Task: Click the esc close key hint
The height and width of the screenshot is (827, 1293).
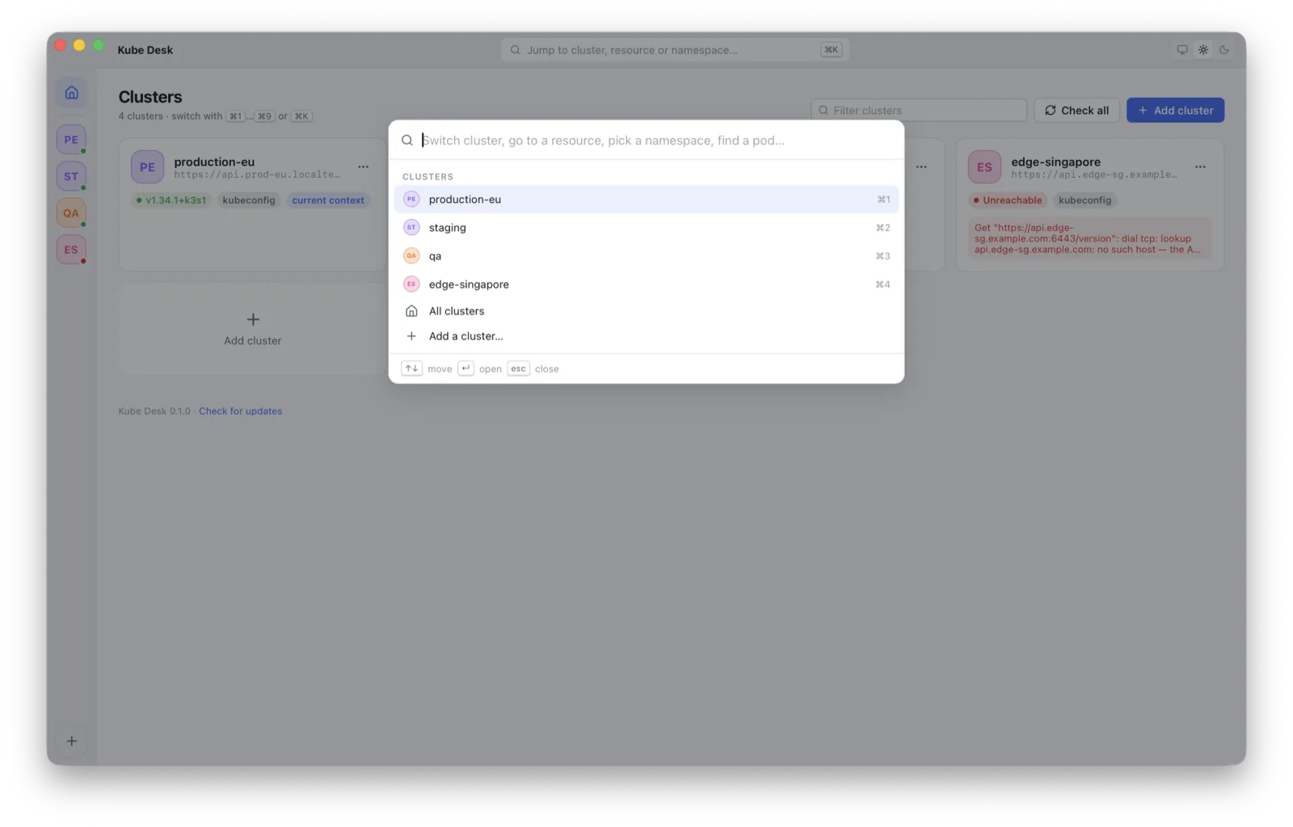Action: 518,369
